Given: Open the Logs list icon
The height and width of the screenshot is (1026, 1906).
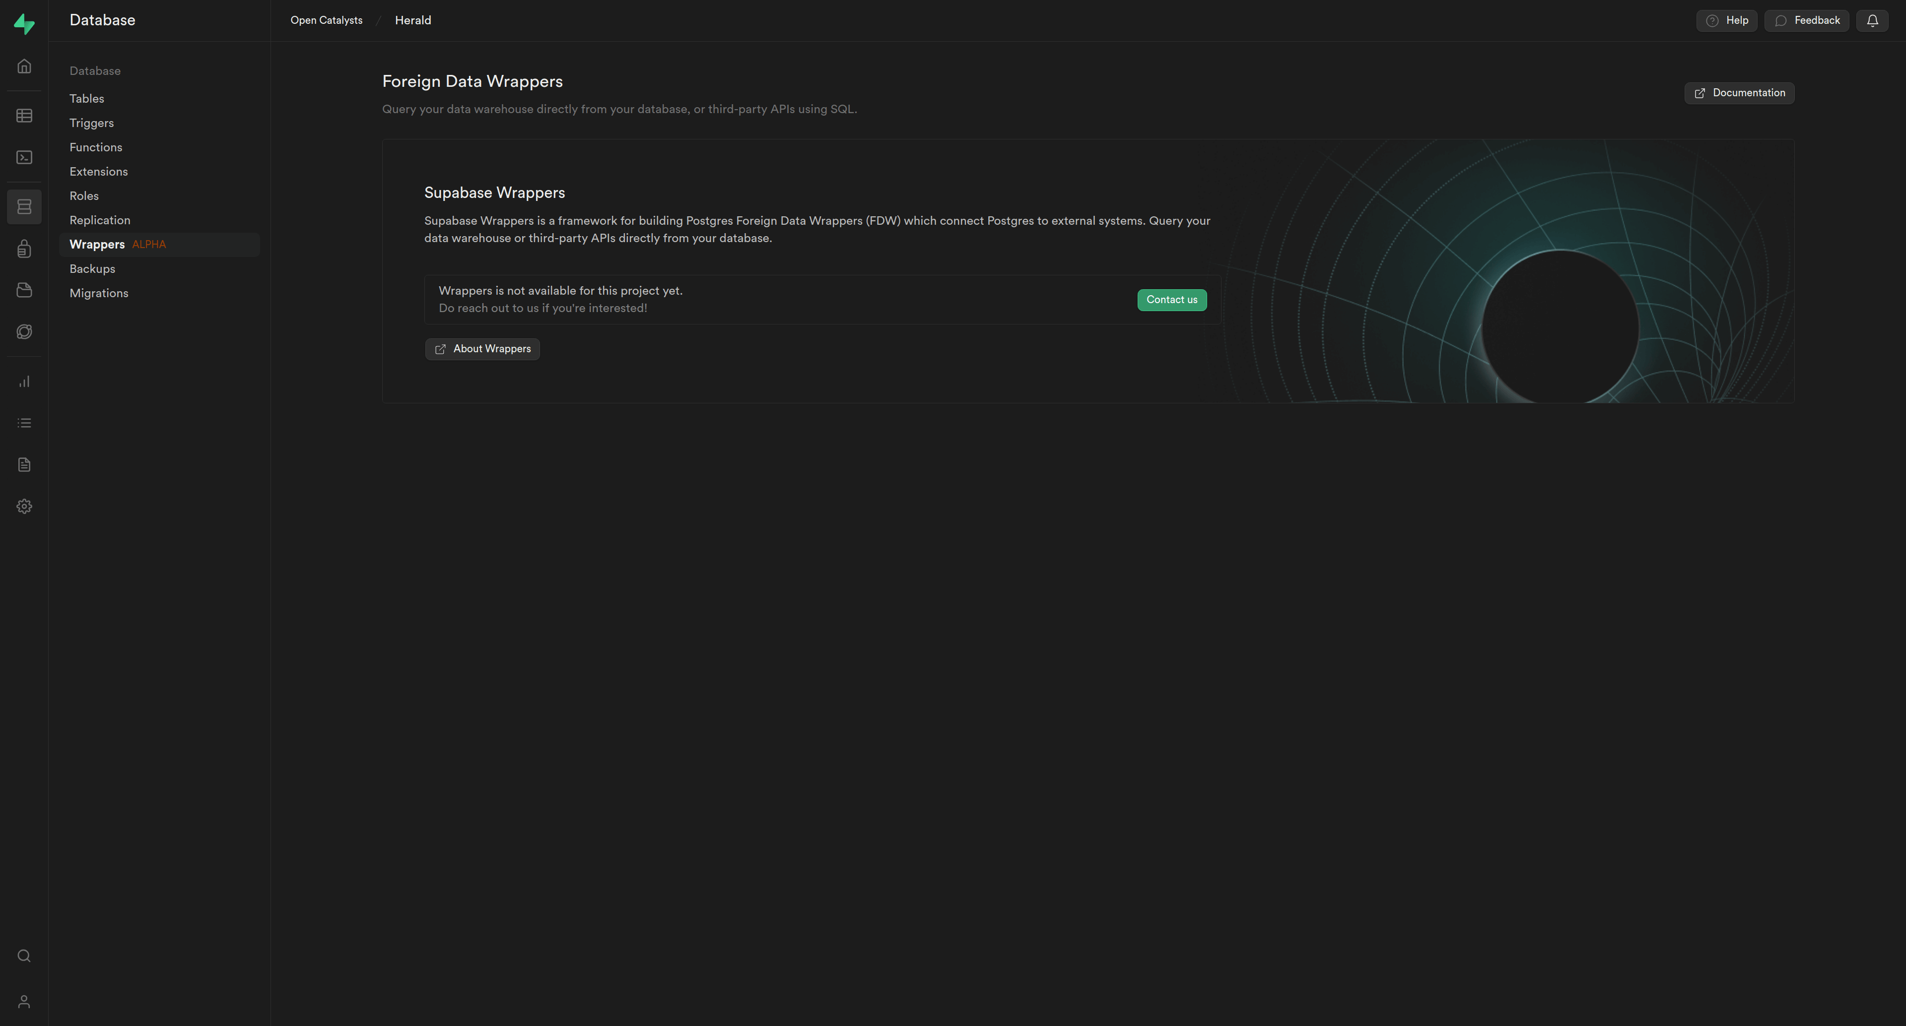Looking at the screenshot, I should click(x=24, y=423).
